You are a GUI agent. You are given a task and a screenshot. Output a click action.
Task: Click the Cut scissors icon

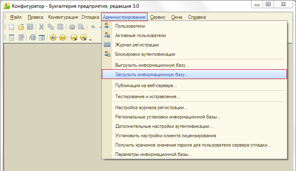(x=41, y=27)
